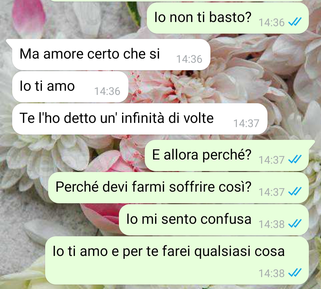
Task: Tap the "E allora perché?" sent message
Action: [x=226, y=156]
